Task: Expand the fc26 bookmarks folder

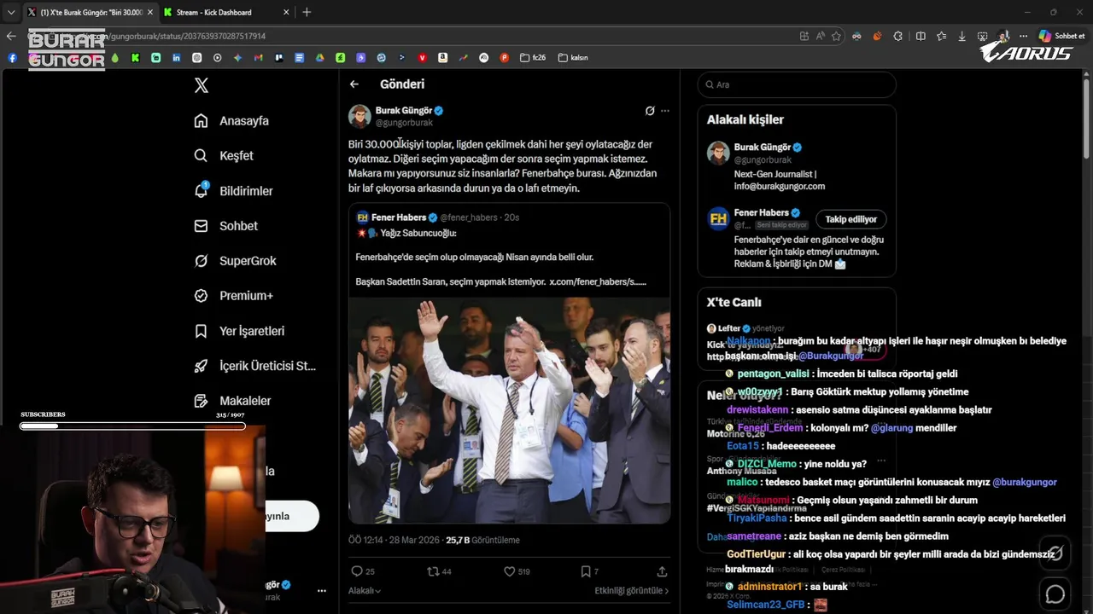Action: 532,58
